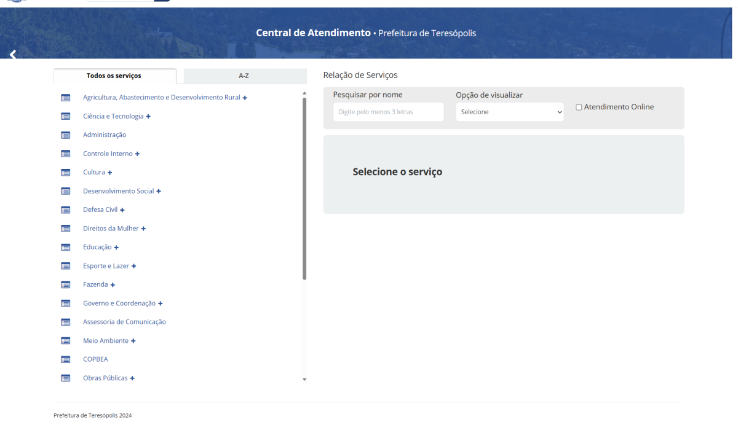This screenshot has width=738, height=430.
Task: Expand Ciência e Tecnologia with plus sign
Action: [148, 117]
